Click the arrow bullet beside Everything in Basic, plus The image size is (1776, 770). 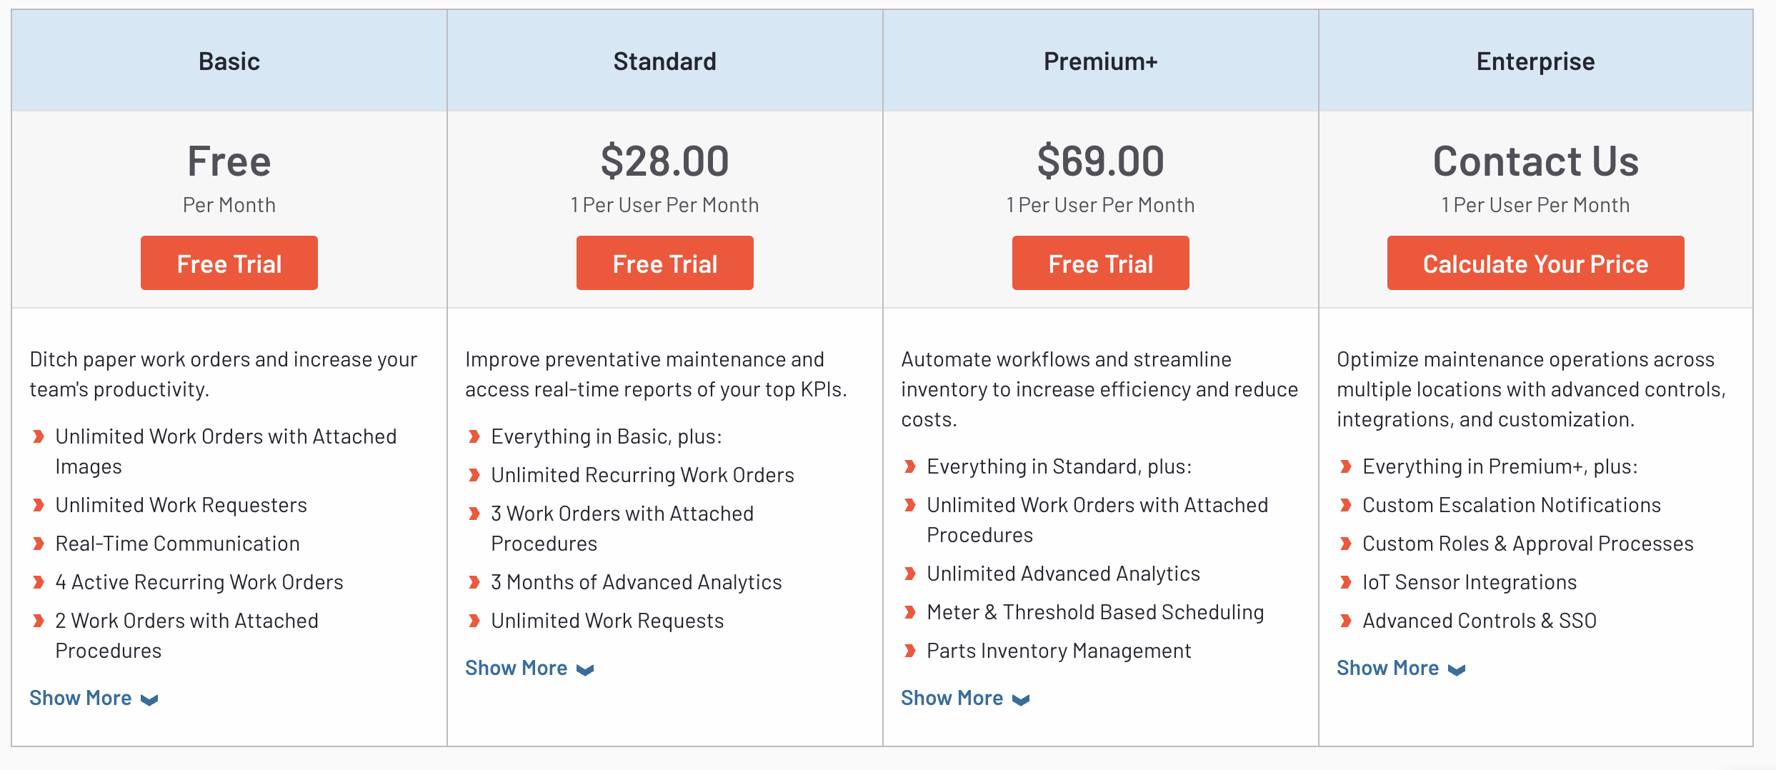(474, 436)
